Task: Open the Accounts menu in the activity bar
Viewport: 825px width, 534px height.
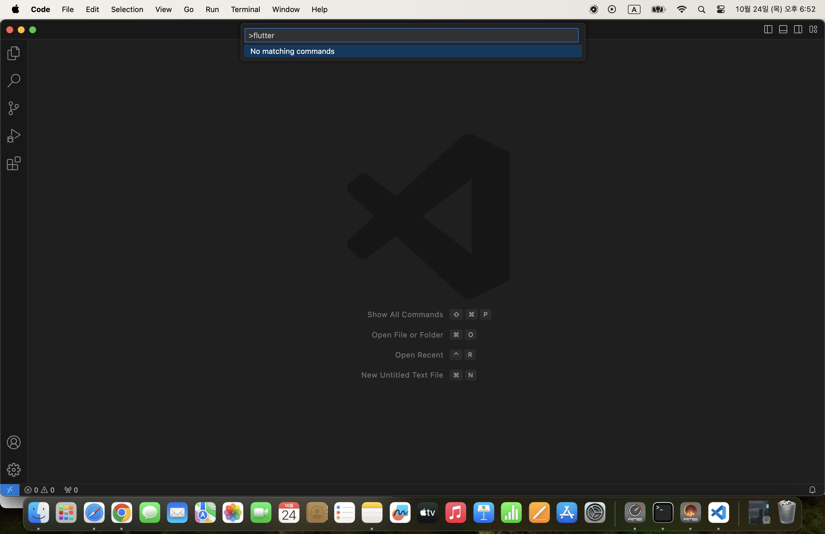Action: click(x=13, y=442)
